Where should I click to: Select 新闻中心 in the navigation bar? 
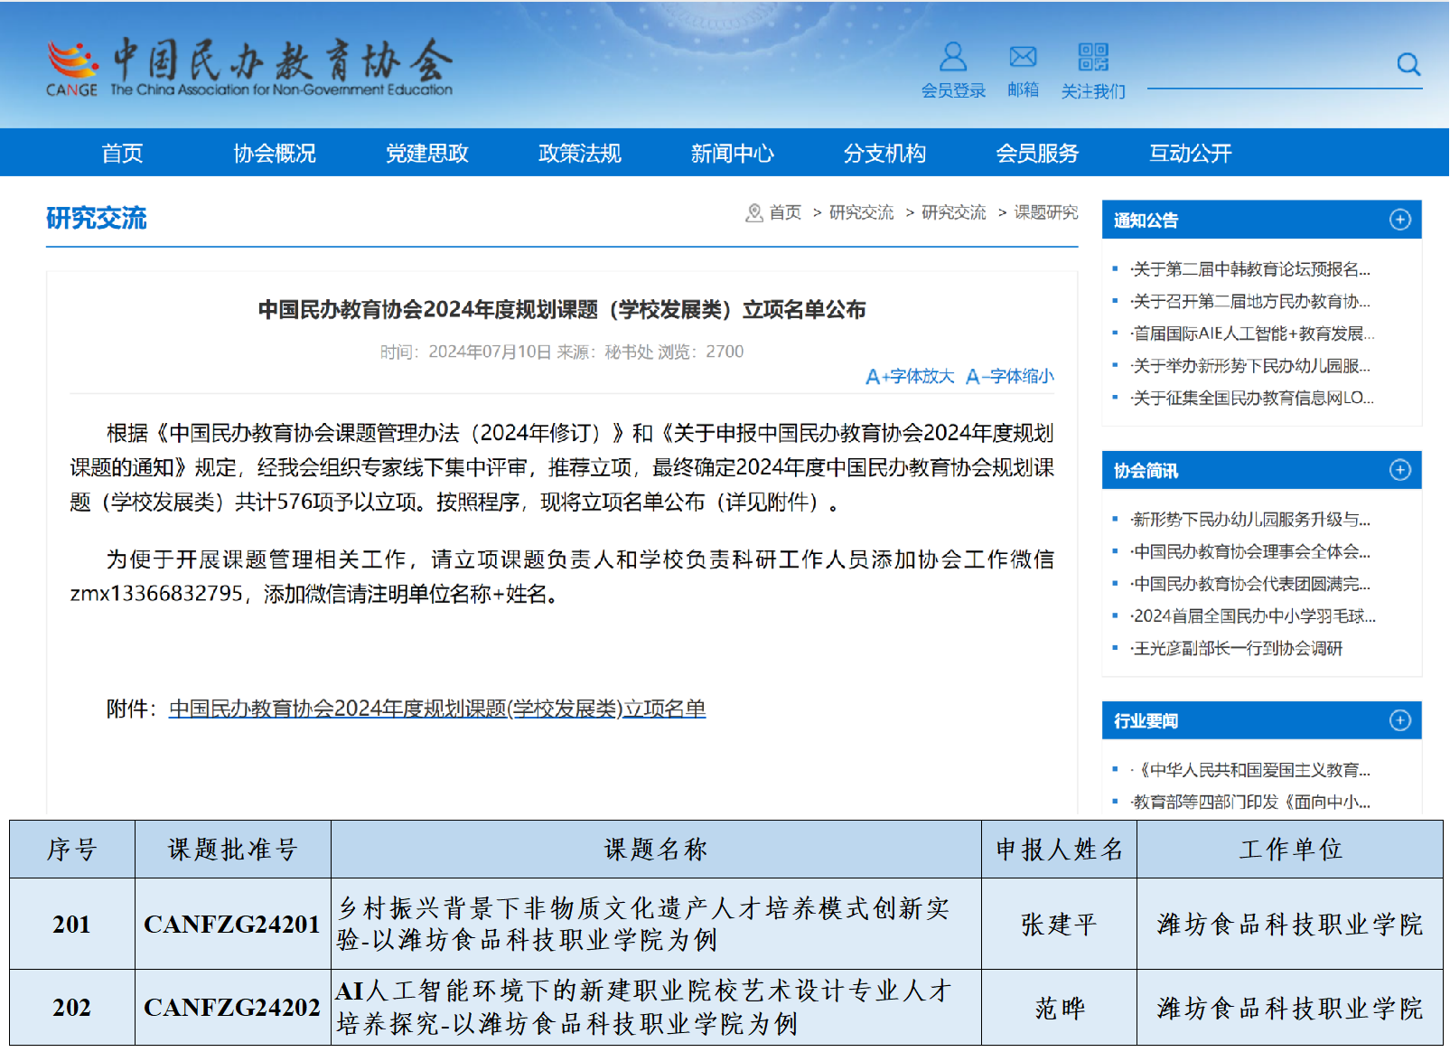point(732,153)
